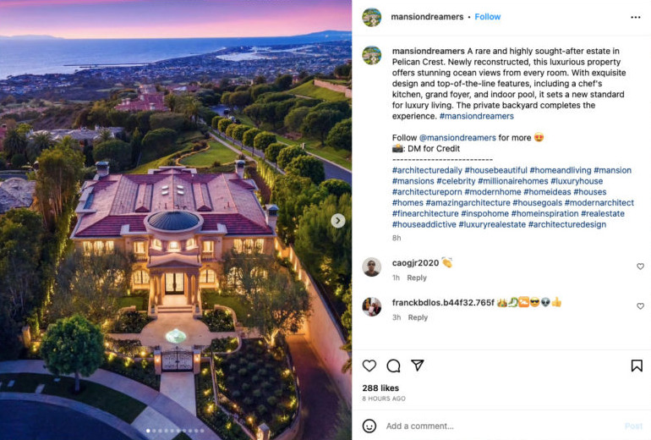Like the post with heart icon
The height and width of the screenshot is (440, 651).
click(369, 366)
